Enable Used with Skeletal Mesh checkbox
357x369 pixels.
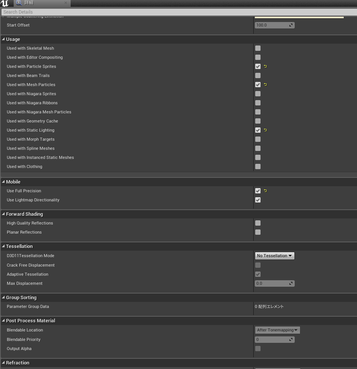(x=258, y=48)
